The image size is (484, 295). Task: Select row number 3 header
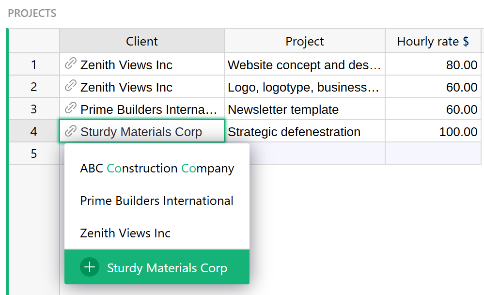[x=33, y=109]
